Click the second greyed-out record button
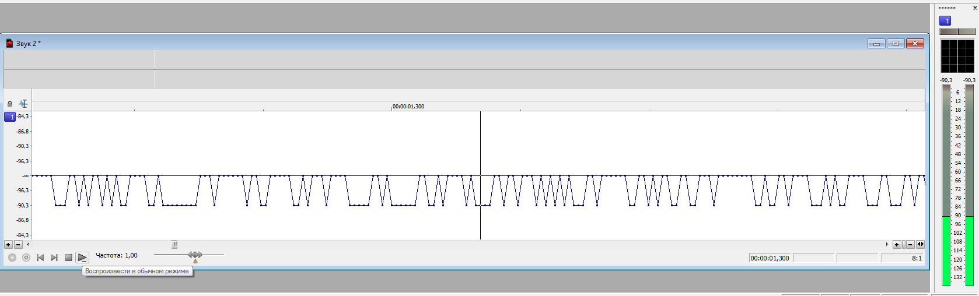 click(26, 258)
